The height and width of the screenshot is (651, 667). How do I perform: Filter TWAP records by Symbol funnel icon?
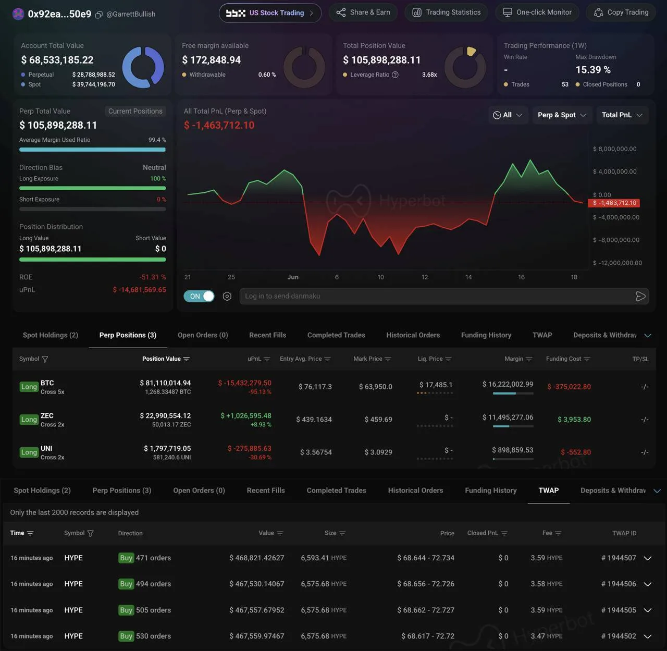click(x=91, y=533)
